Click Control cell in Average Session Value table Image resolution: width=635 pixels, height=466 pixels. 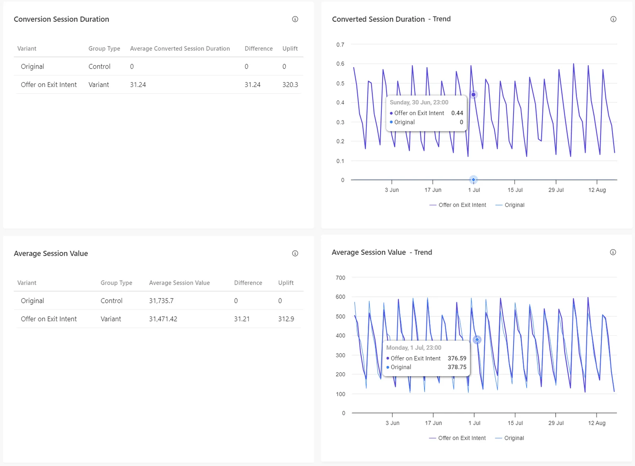[x=112, y=300]
